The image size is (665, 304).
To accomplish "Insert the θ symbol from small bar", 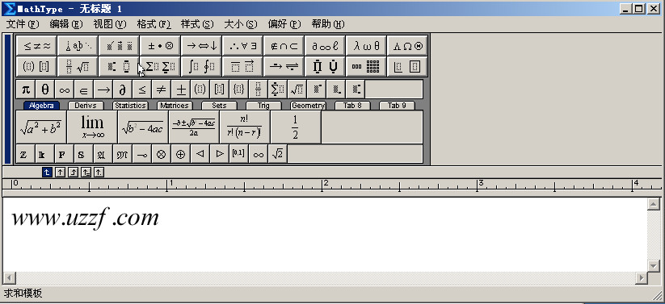I will click(x=45, y=90).
